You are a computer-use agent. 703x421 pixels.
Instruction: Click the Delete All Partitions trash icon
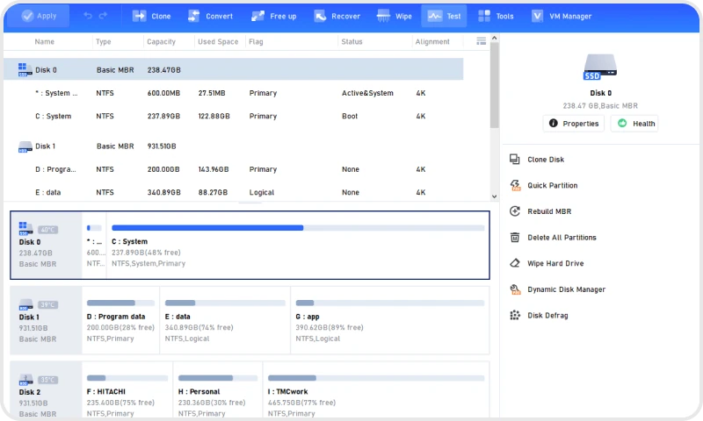(515, 237)
